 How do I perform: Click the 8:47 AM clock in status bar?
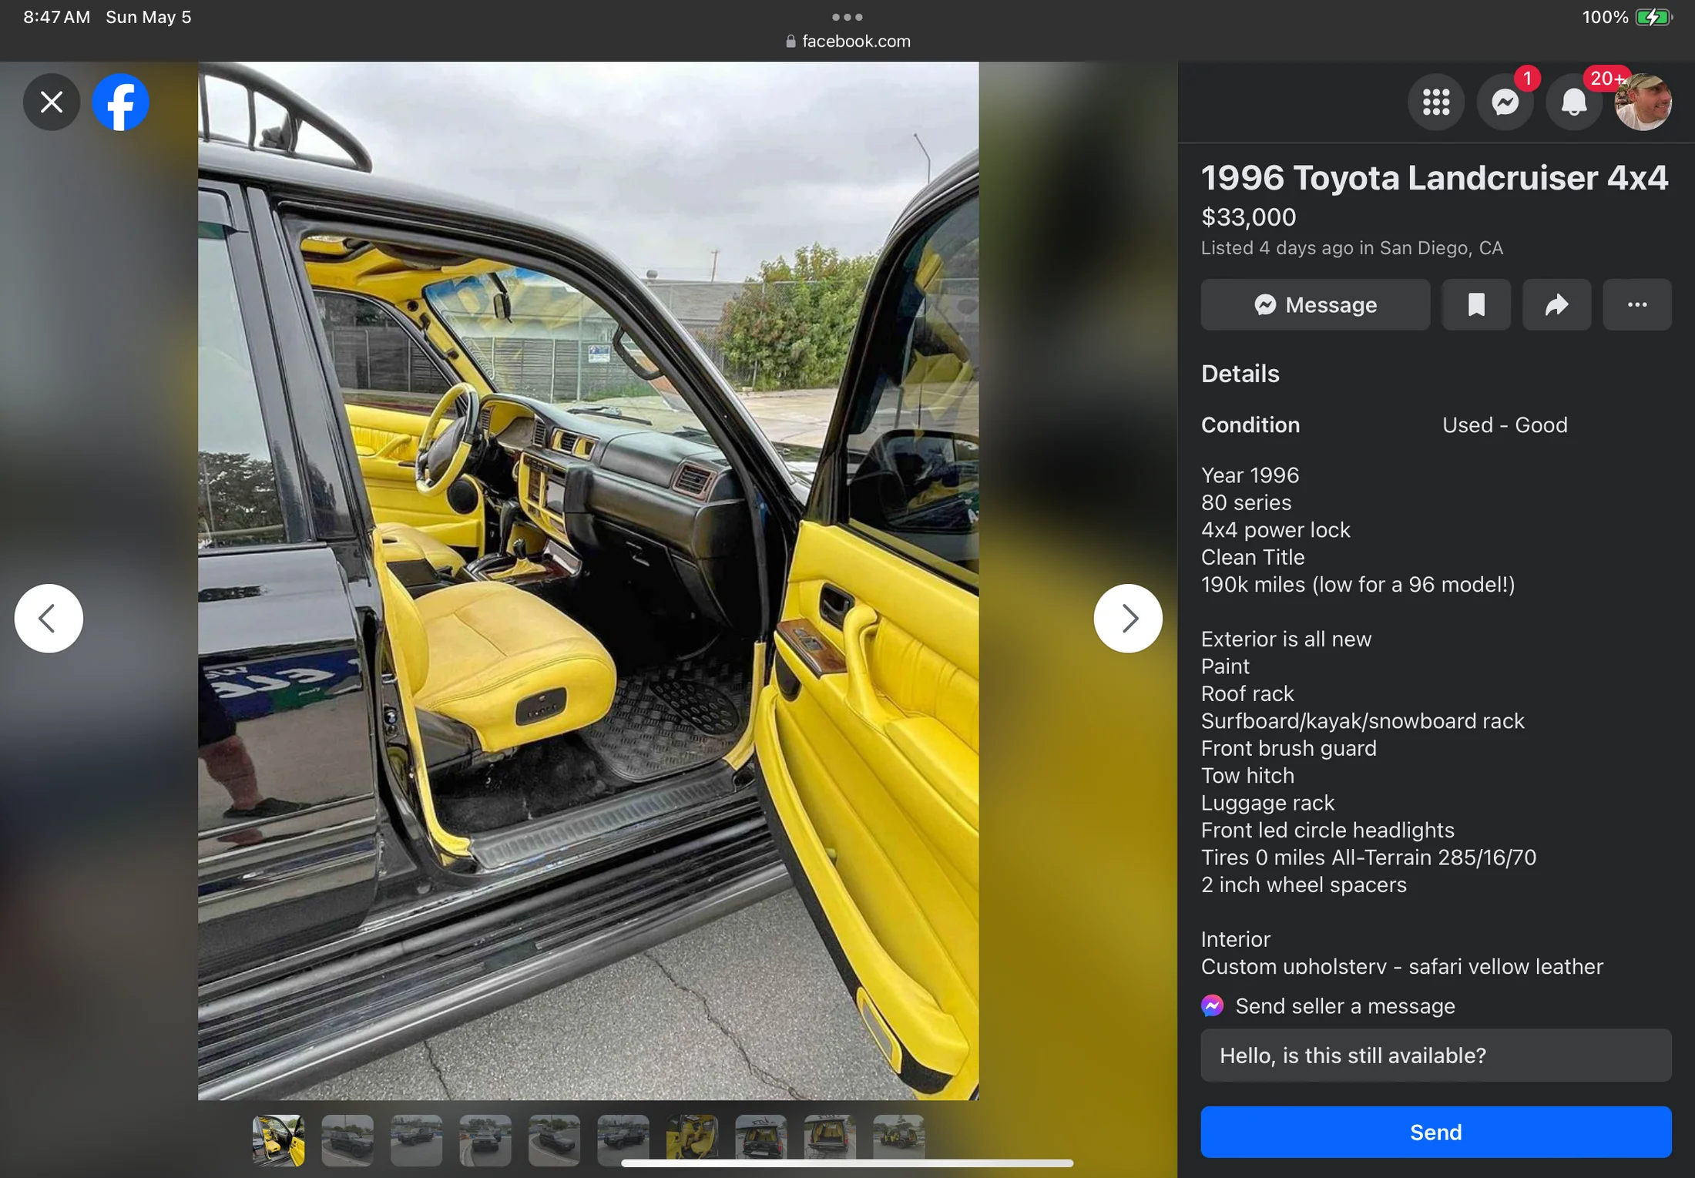tap(56, 17)
